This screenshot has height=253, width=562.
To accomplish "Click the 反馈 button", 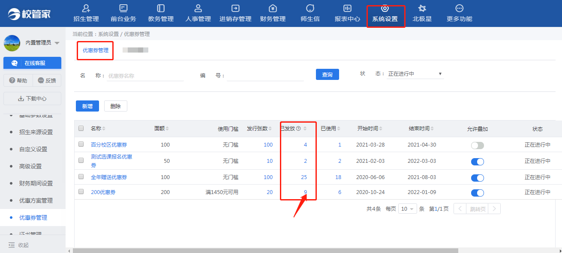I will [47, 80].
